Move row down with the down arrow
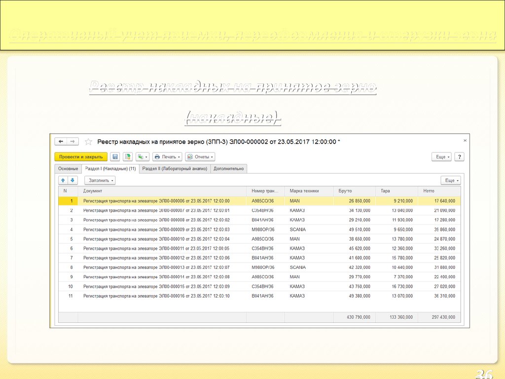505x379 pixels. [73, 181]
